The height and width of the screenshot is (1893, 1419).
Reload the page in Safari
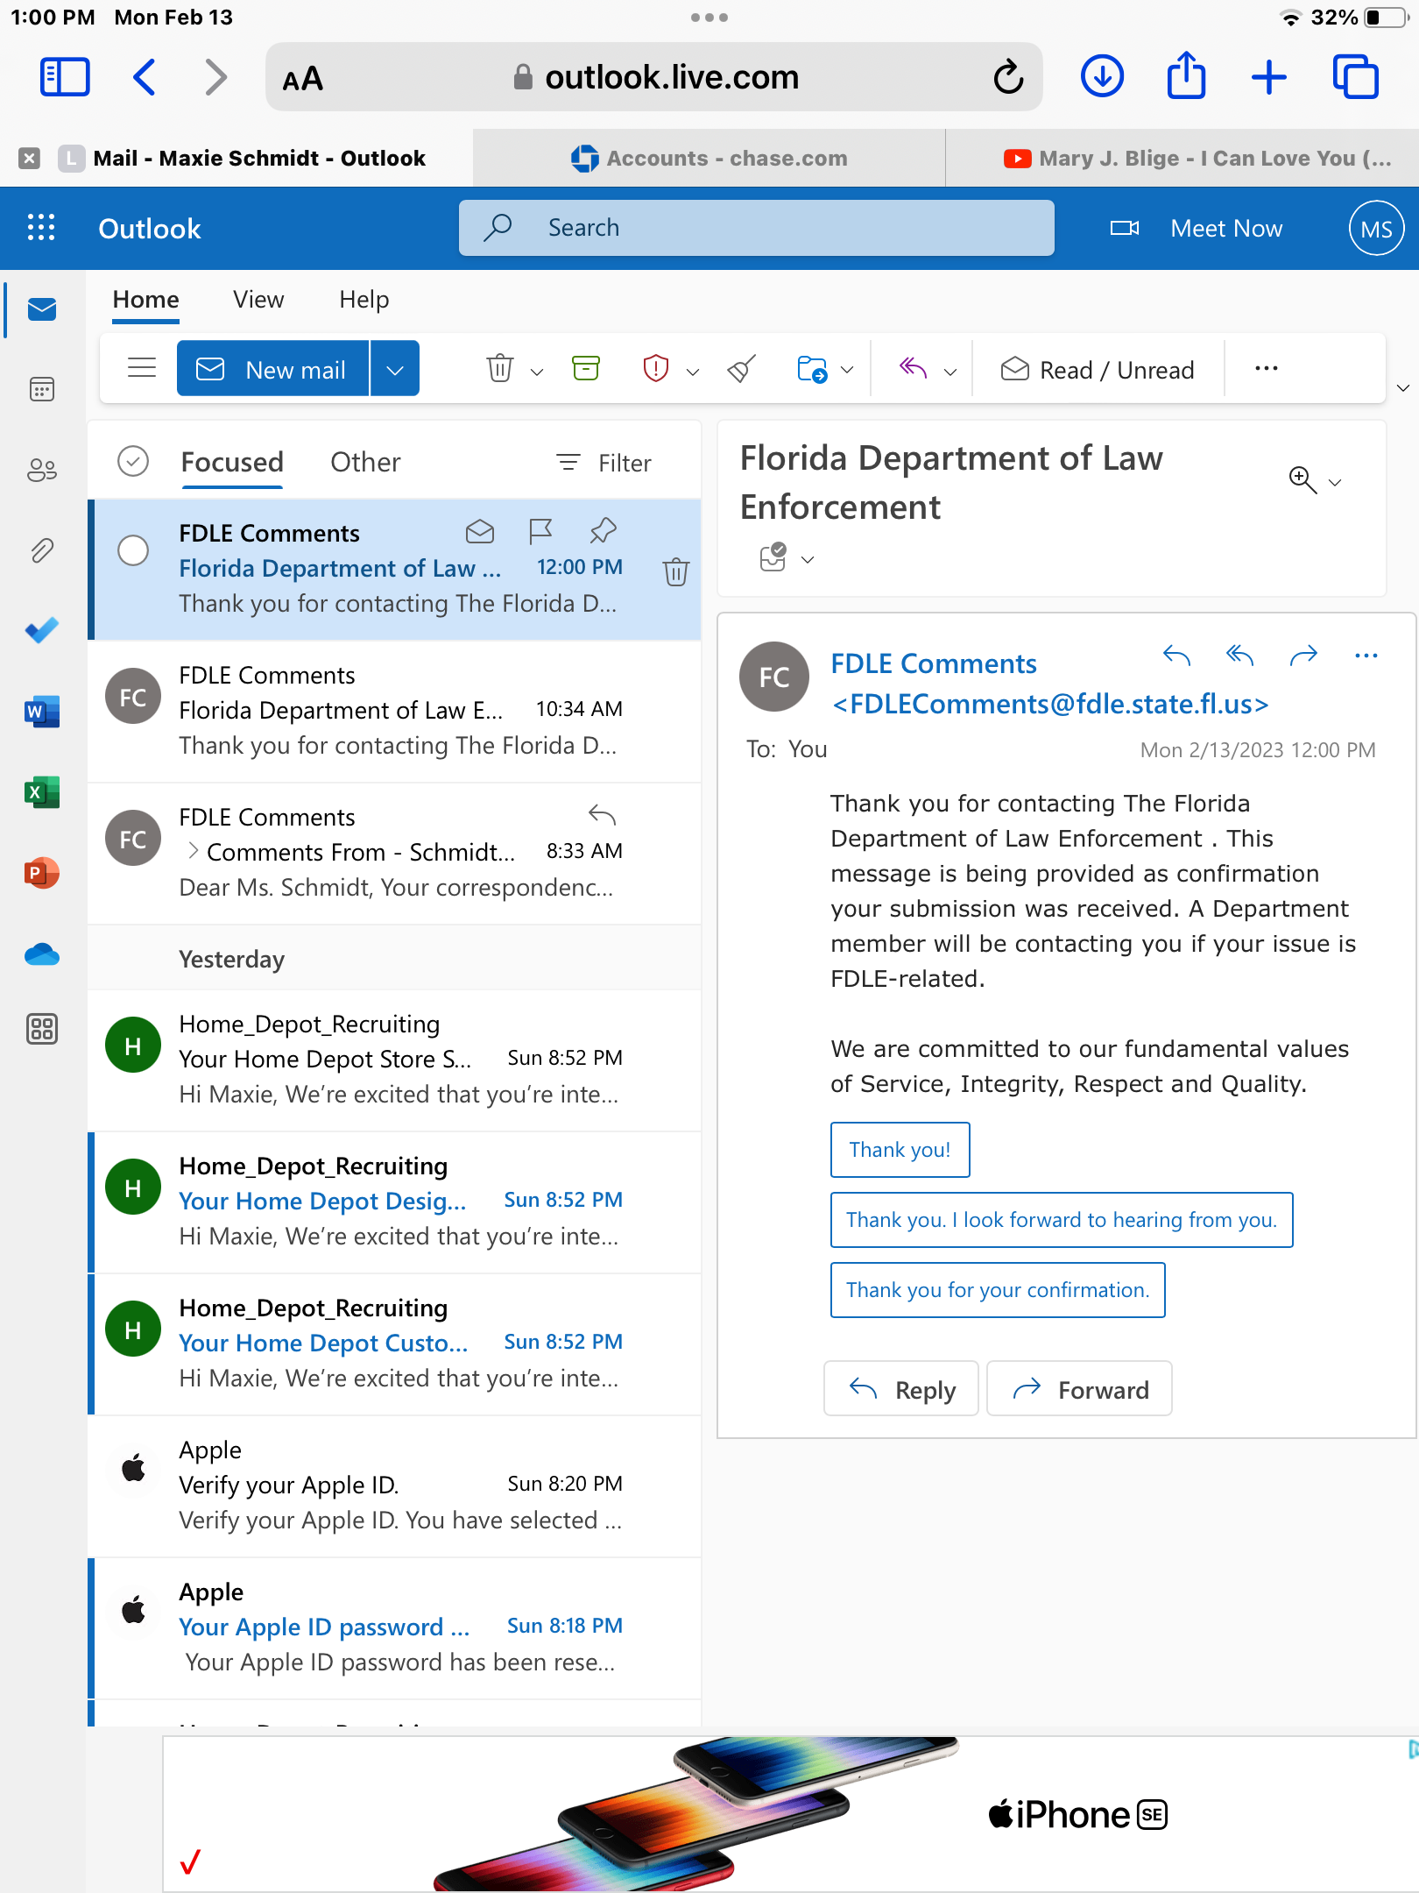pyautogui.click(x=1009, y=77)
